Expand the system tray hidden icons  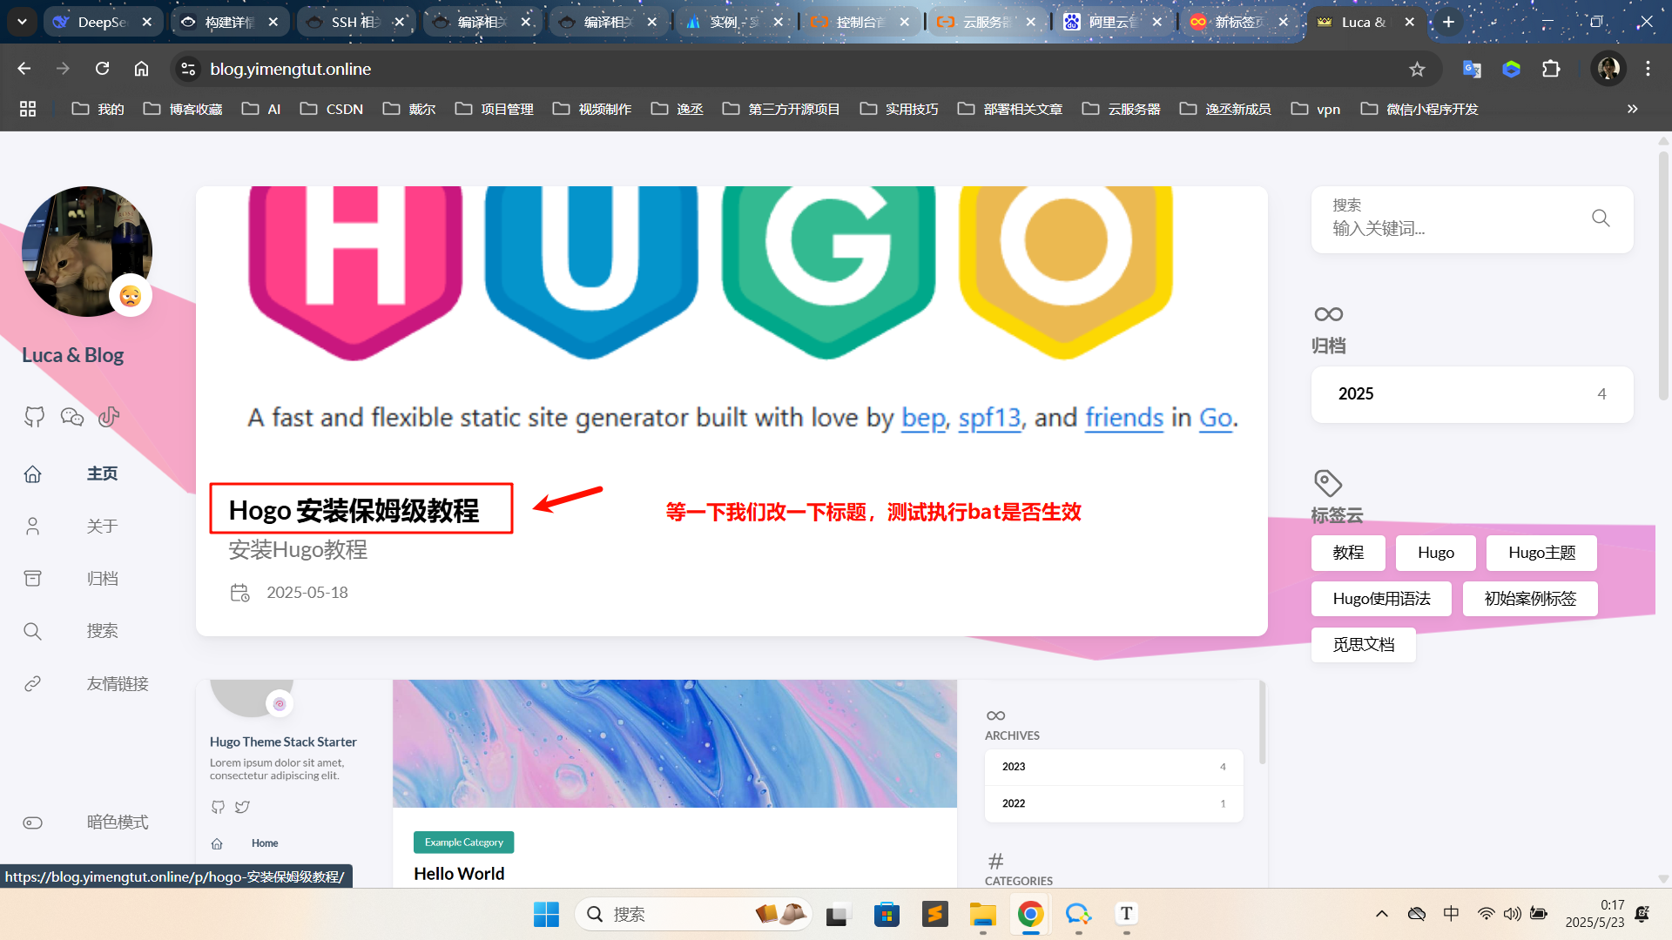[1381, 914]
